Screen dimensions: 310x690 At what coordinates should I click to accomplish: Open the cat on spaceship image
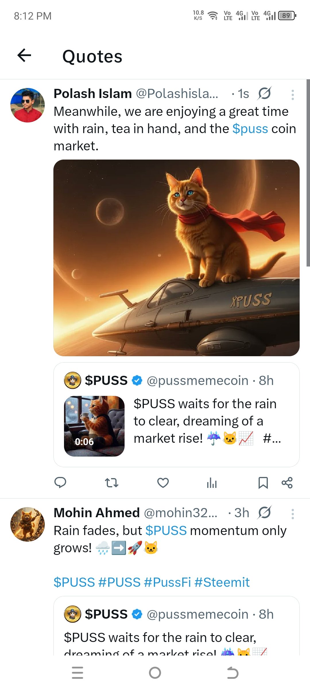pyautogui.click(x=177, y=258)
